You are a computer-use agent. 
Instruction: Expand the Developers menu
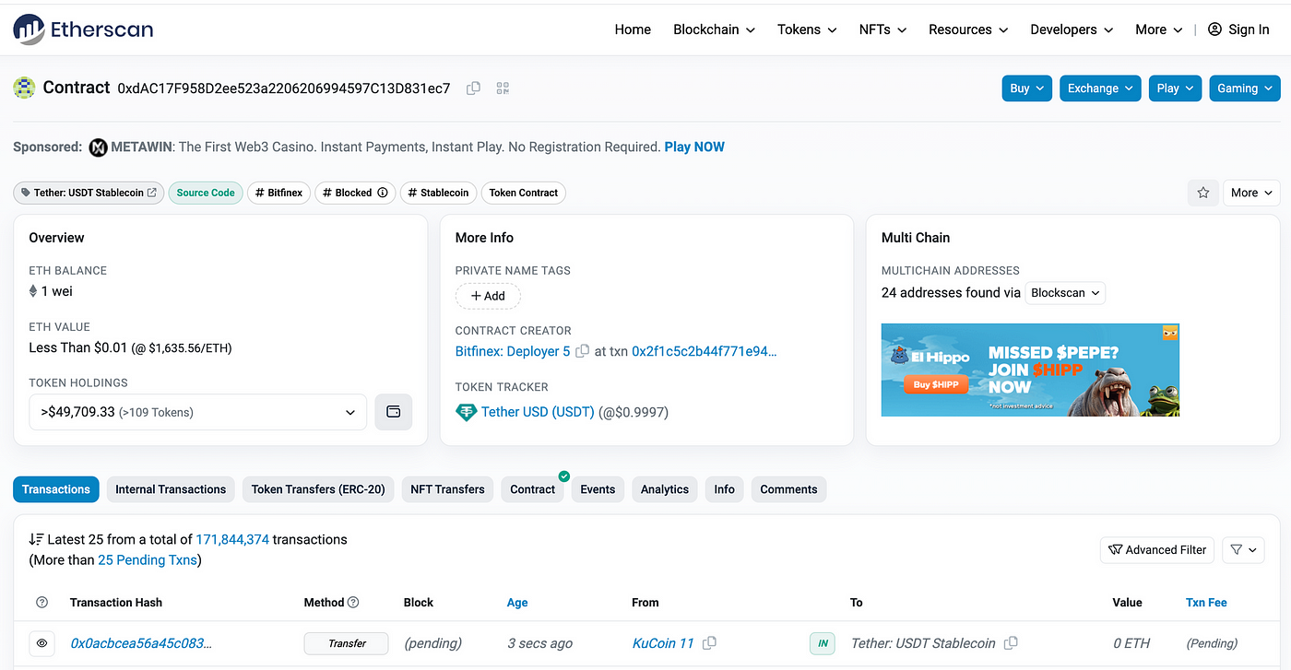pos(1072,29)
